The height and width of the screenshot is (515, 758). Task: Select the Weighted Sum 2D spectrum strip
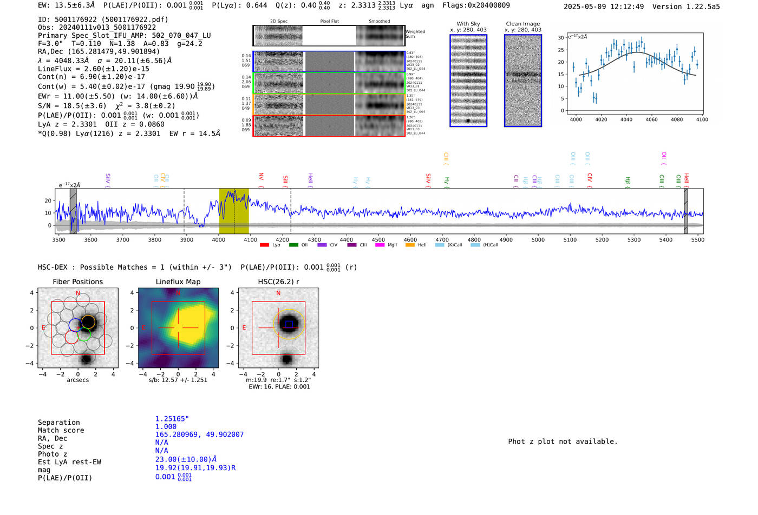click(329, 36)
